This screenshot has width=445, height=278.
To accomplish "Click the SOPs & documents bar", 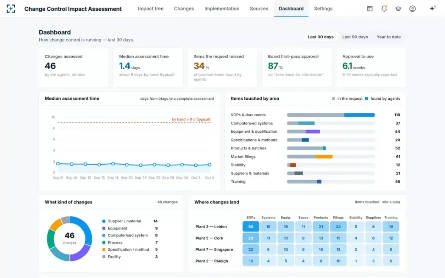I will 331,115.
